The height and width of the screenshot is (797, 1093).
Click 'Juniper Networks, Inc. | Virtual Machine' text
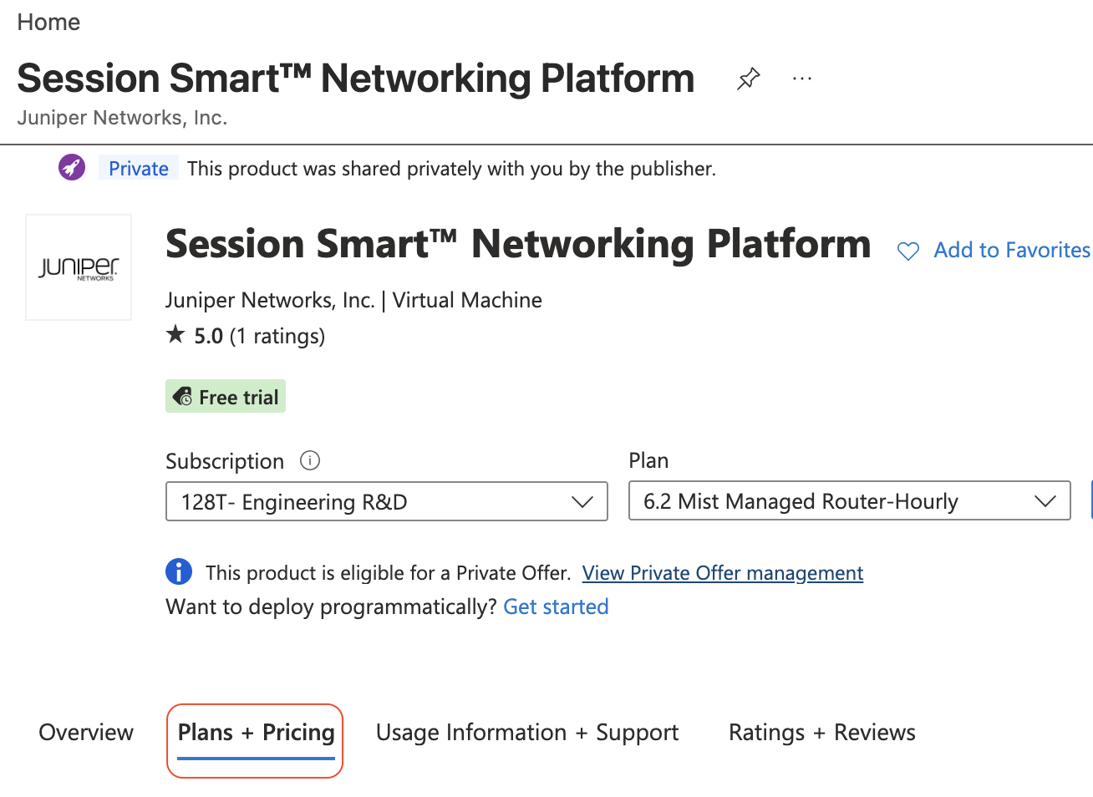(x=353, y=300)
